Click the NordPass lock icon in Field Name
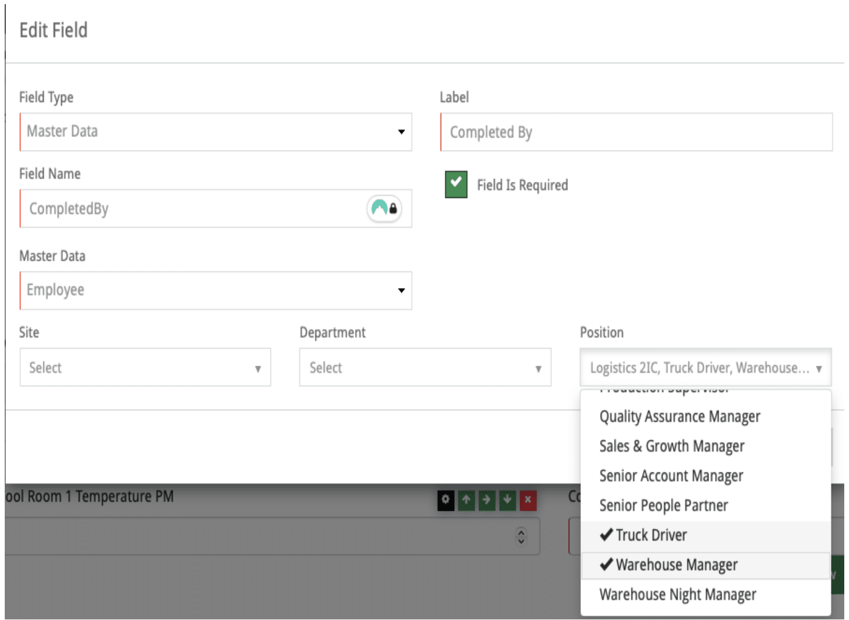This screenshot has width=849, height=620. point(385,209)
